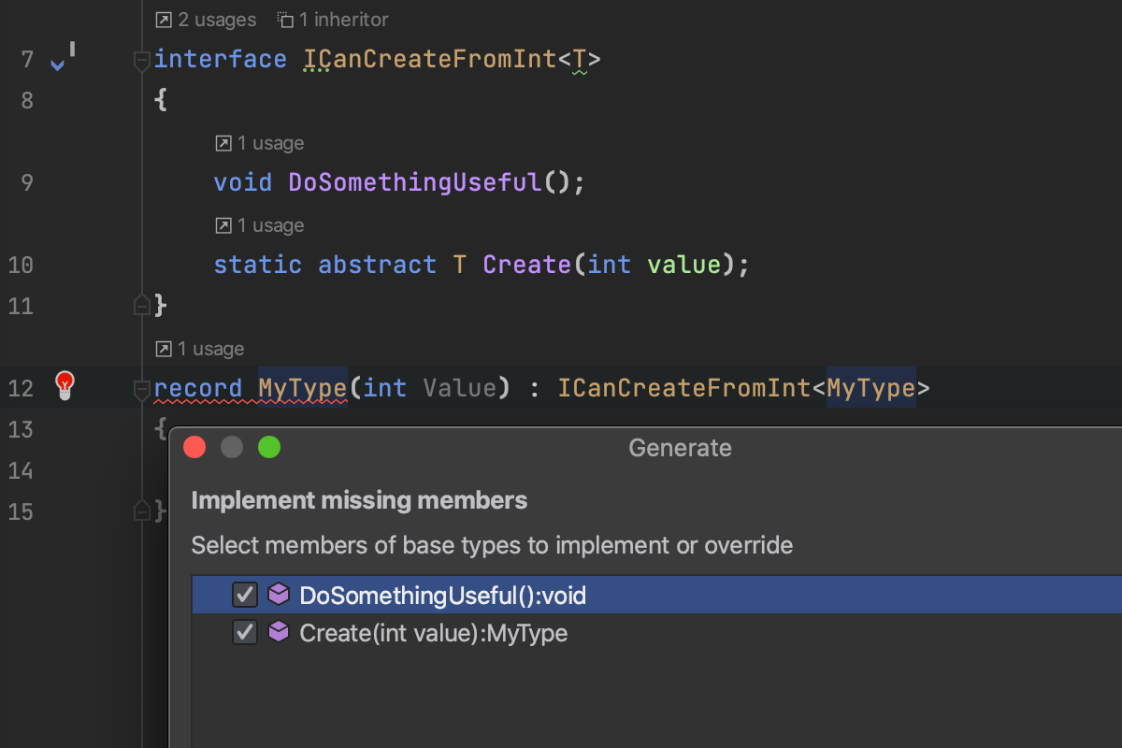Collapse the record MyType fold on line 12
This screenshot has height=748, width=1122.
click(142, 389)
